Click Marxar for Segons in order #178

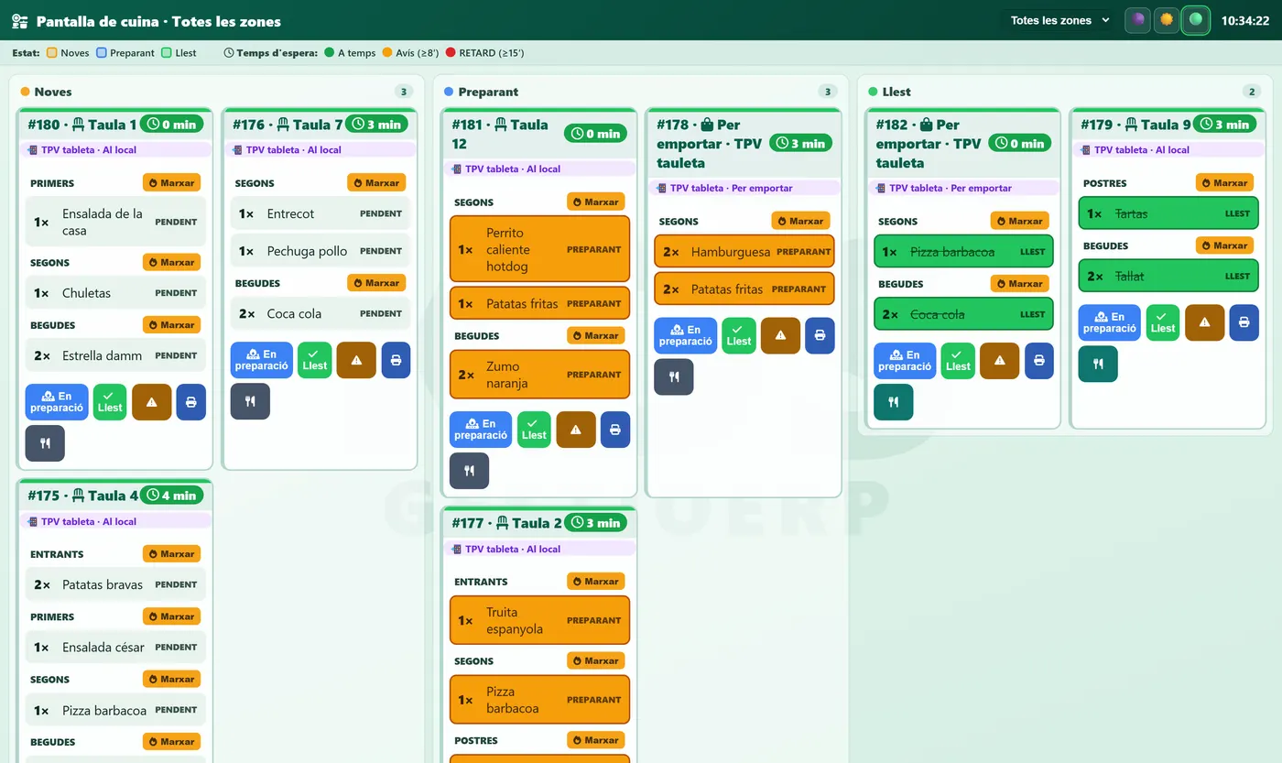point(800,221)
